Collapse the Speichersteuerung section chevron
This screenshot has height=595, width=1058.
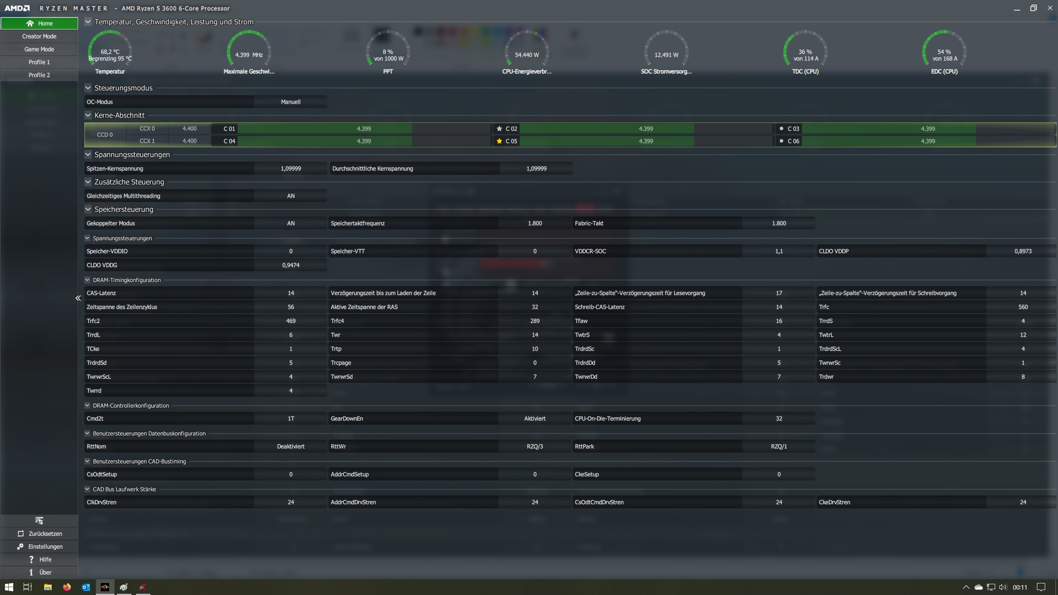pos(88,209)
